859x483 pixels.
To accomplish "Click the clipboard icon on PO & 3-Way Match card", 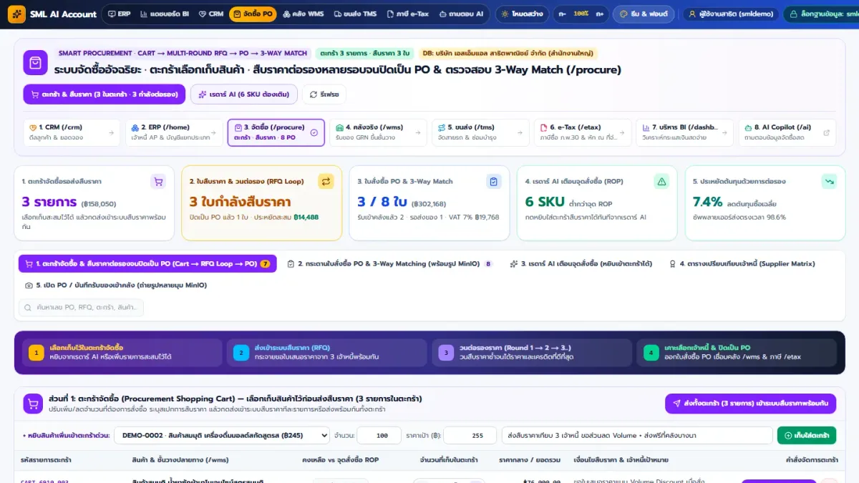I will click(x=493, y=182).
